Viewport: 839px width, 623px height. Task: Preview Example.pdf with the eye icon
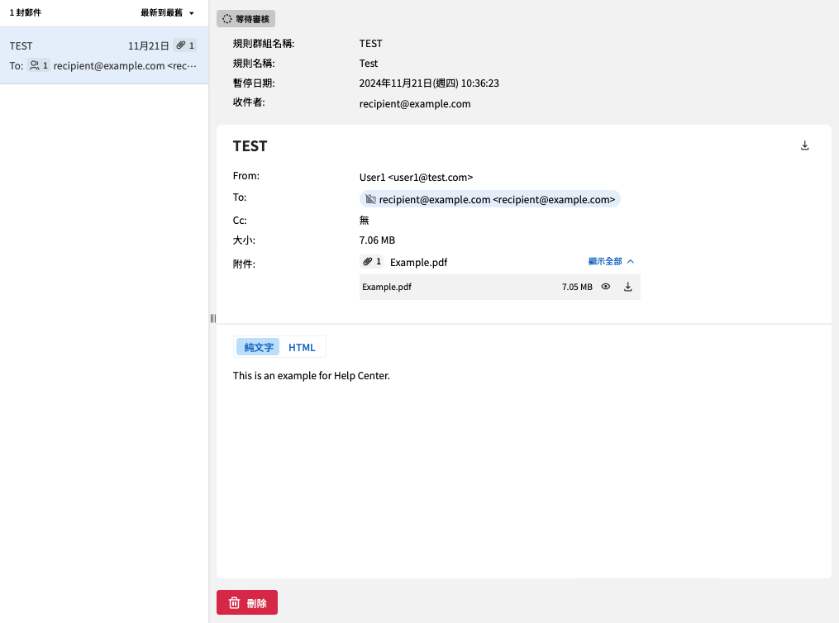tap(606, 287)
